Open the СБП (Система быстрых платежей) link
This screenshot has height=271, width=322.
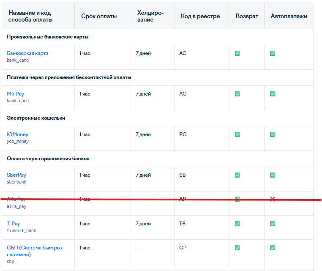click(35, 251)
